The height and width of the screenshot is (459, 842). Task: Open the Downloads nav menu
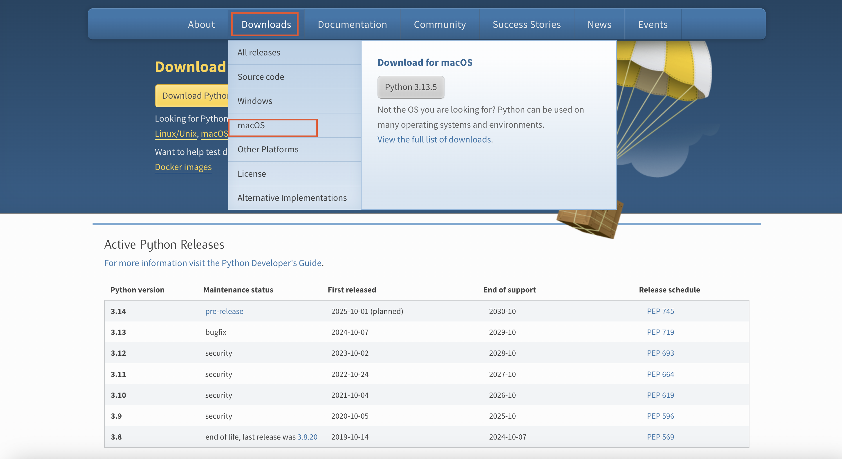(x=266, y=25)
